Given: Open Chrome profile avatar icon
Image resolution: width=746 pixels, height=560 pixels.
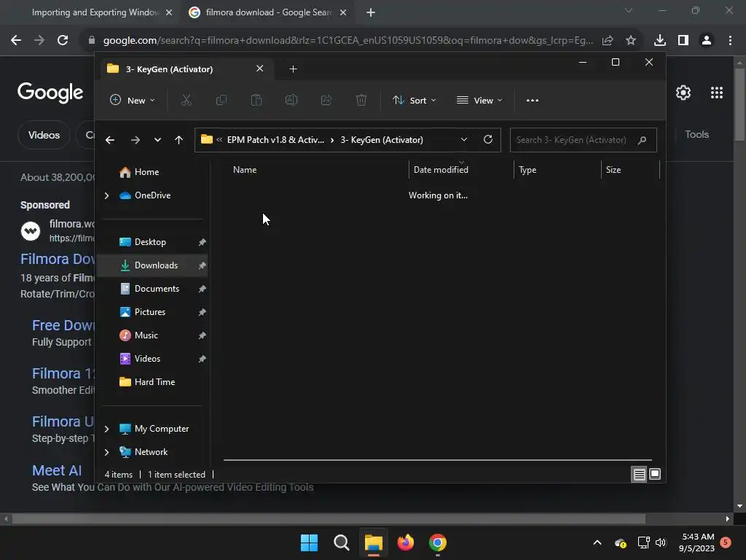Looking at the screenshot, I should pyautogui.click(x=707, y=41).
